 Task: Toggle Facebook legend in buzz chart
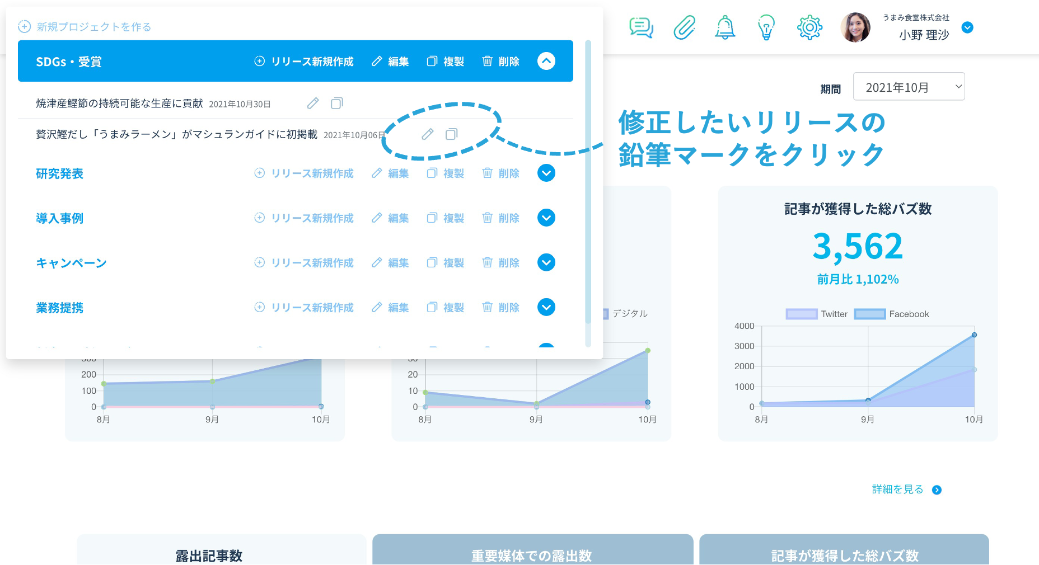892,314
